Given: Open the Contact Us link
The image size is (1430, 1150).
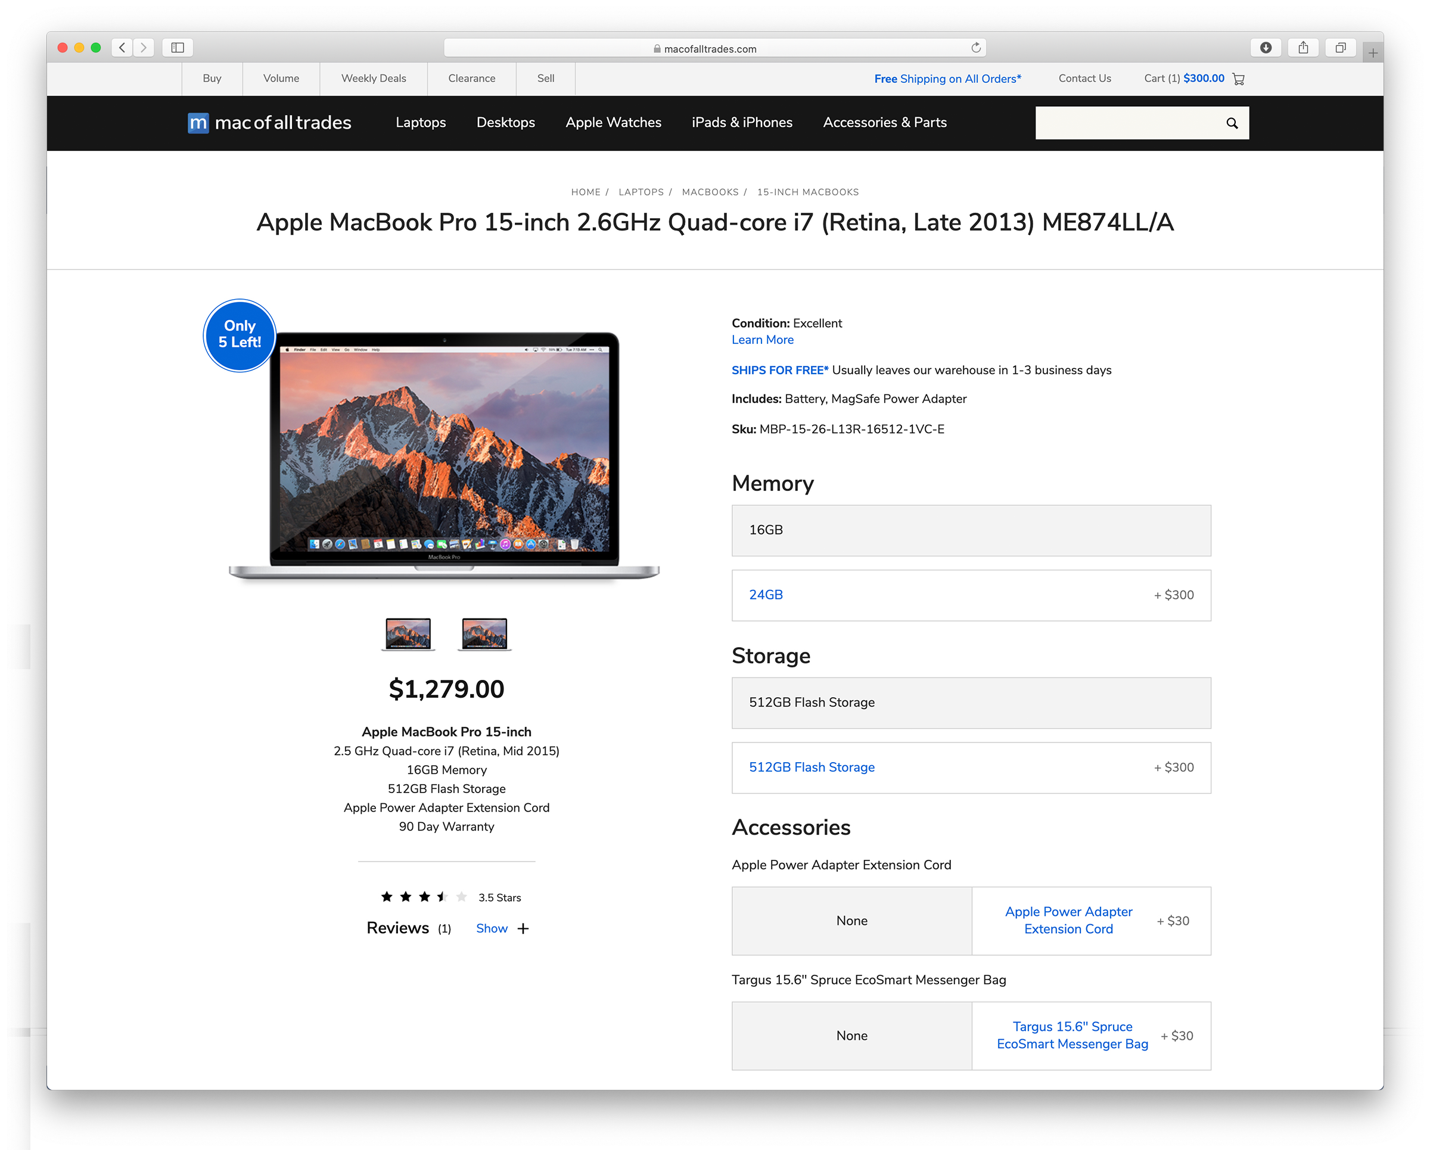Looking at the screenshot, I should click(x=1084, y=78).
